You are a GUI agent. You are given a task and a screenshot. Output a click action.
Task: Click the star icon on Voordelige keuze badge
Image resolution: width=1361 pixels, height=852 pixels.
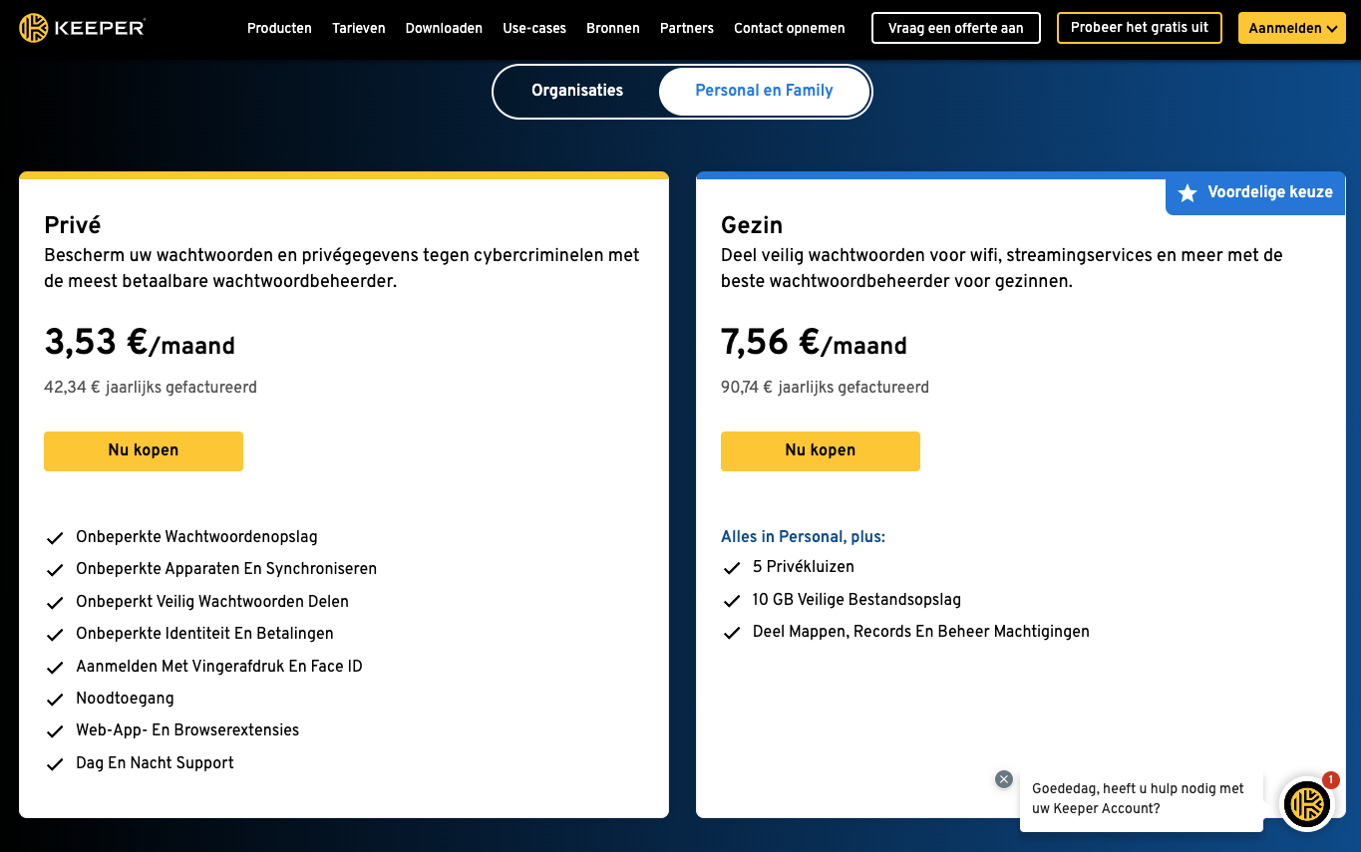1187,193
